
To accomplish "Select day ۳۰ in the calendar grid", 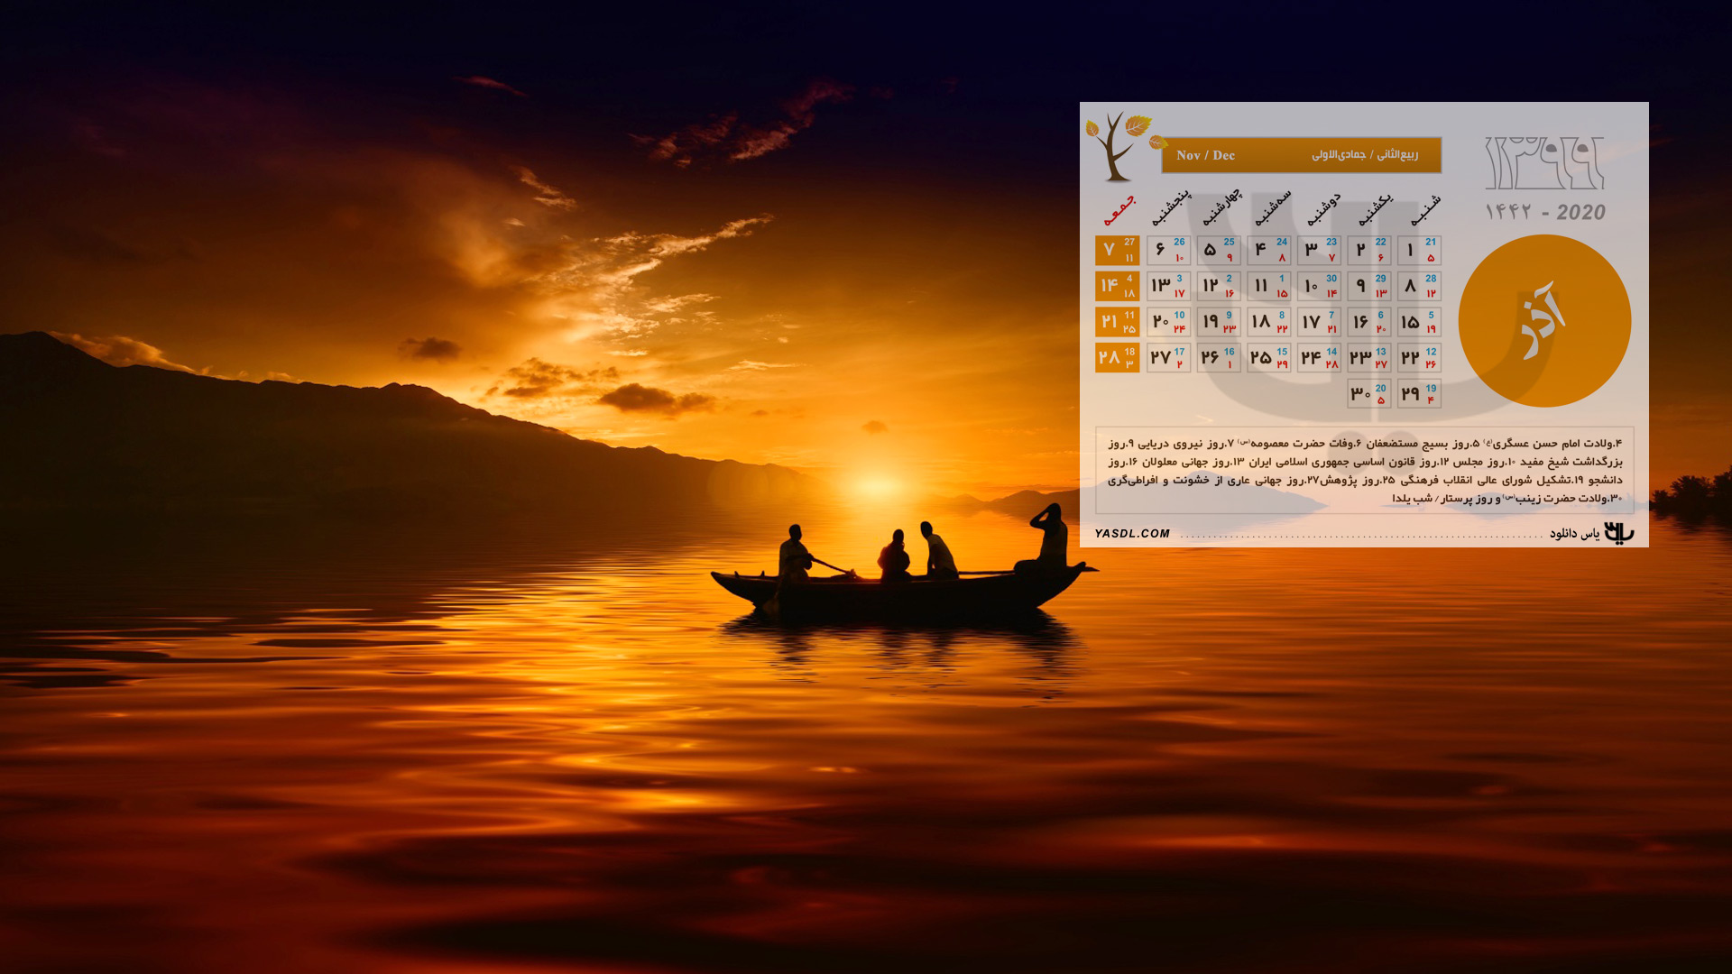I will pyautogui.click(x=1369, y=393).
